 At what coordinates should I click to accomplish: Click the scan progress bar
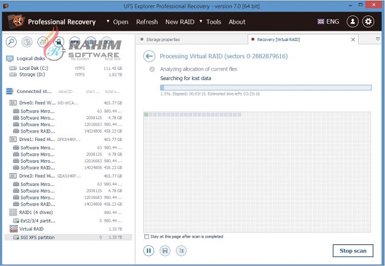pyautogui.click(x=266, y=88)
